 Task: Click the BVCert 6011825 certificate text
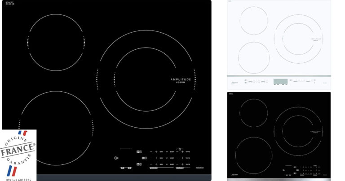point(18,180)
